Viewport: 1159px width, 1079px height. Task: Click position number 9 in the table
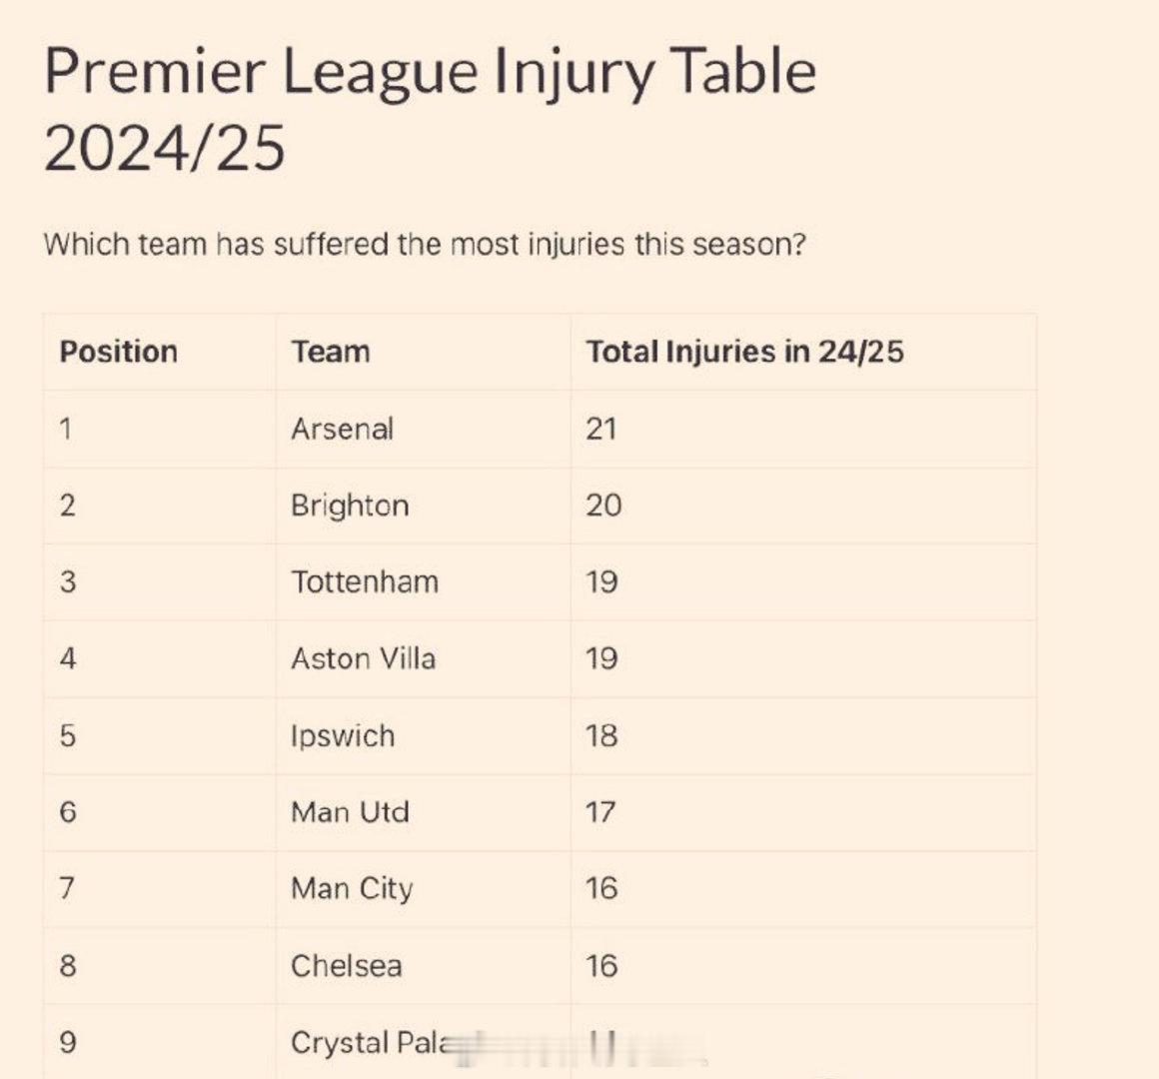tap(67, 1043)
